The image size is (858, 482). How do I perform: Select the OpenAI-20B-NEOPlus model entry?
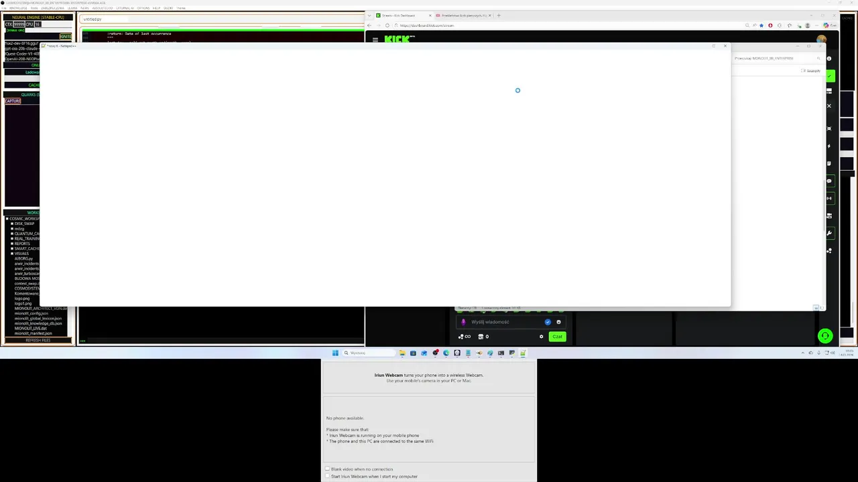click(x=22, y=59)
